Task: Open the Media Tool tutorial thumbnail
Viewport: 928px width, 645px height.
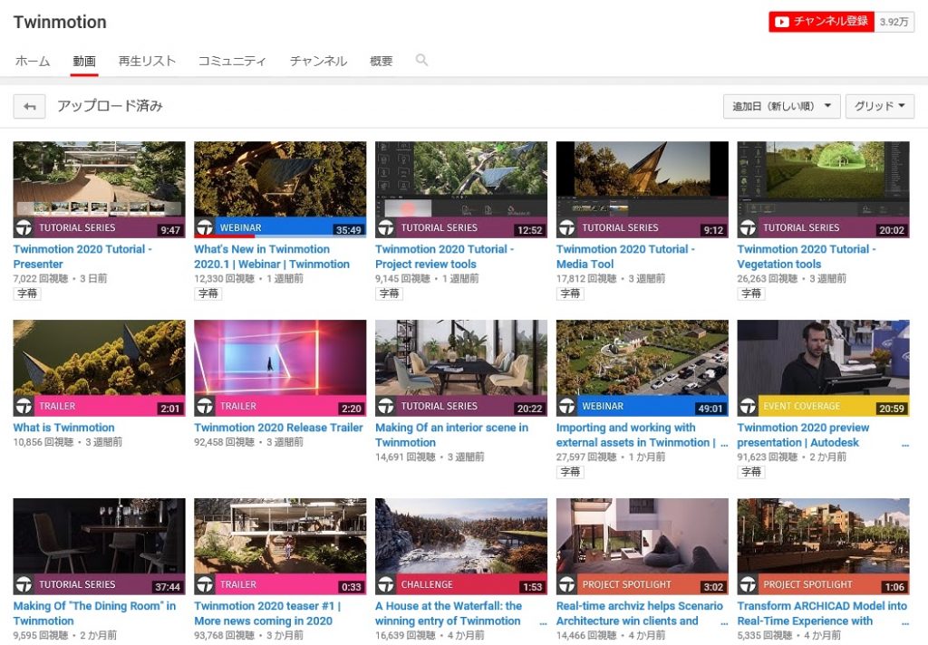Action: point(643,189)
